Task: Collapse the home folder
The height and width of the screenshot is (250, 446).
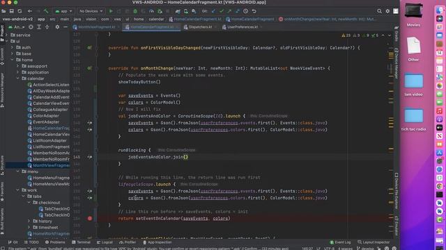Action: [x=13, y=60]
